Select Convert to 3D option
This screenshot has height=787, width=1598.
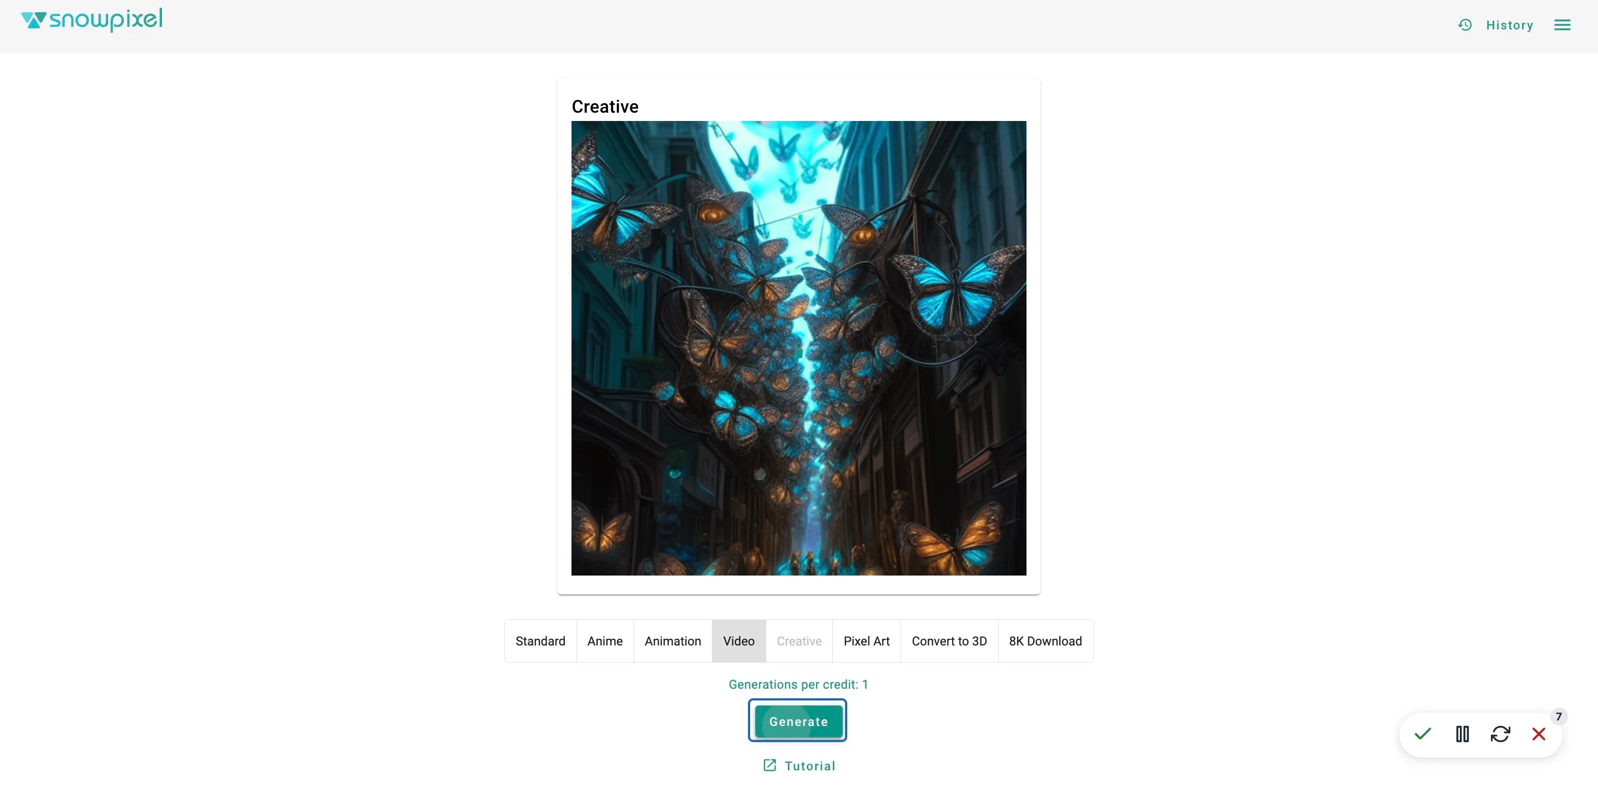click(x=949, y=640)
